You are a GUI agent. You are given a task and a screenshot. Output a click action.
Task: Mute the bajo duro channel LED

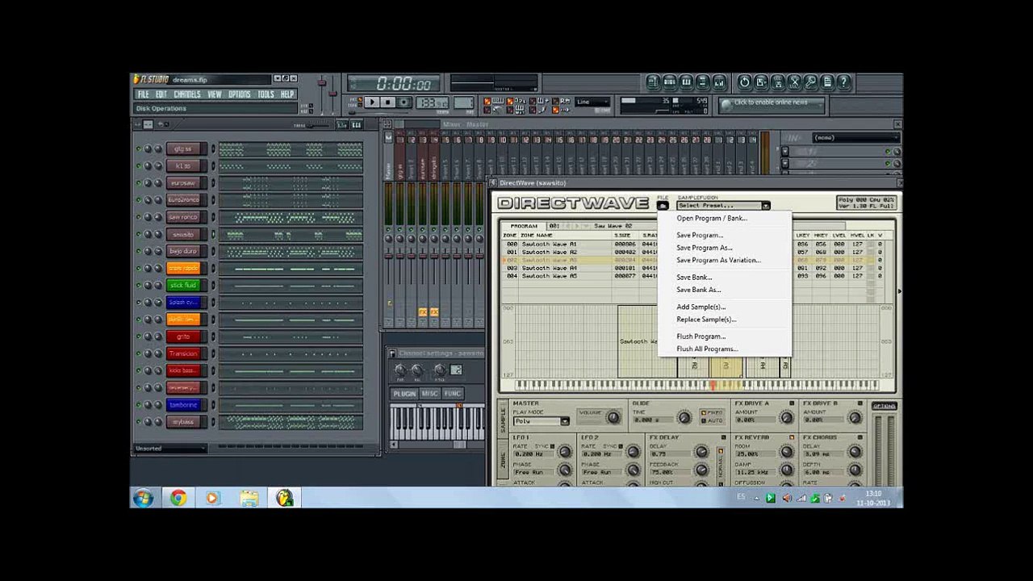138,251
